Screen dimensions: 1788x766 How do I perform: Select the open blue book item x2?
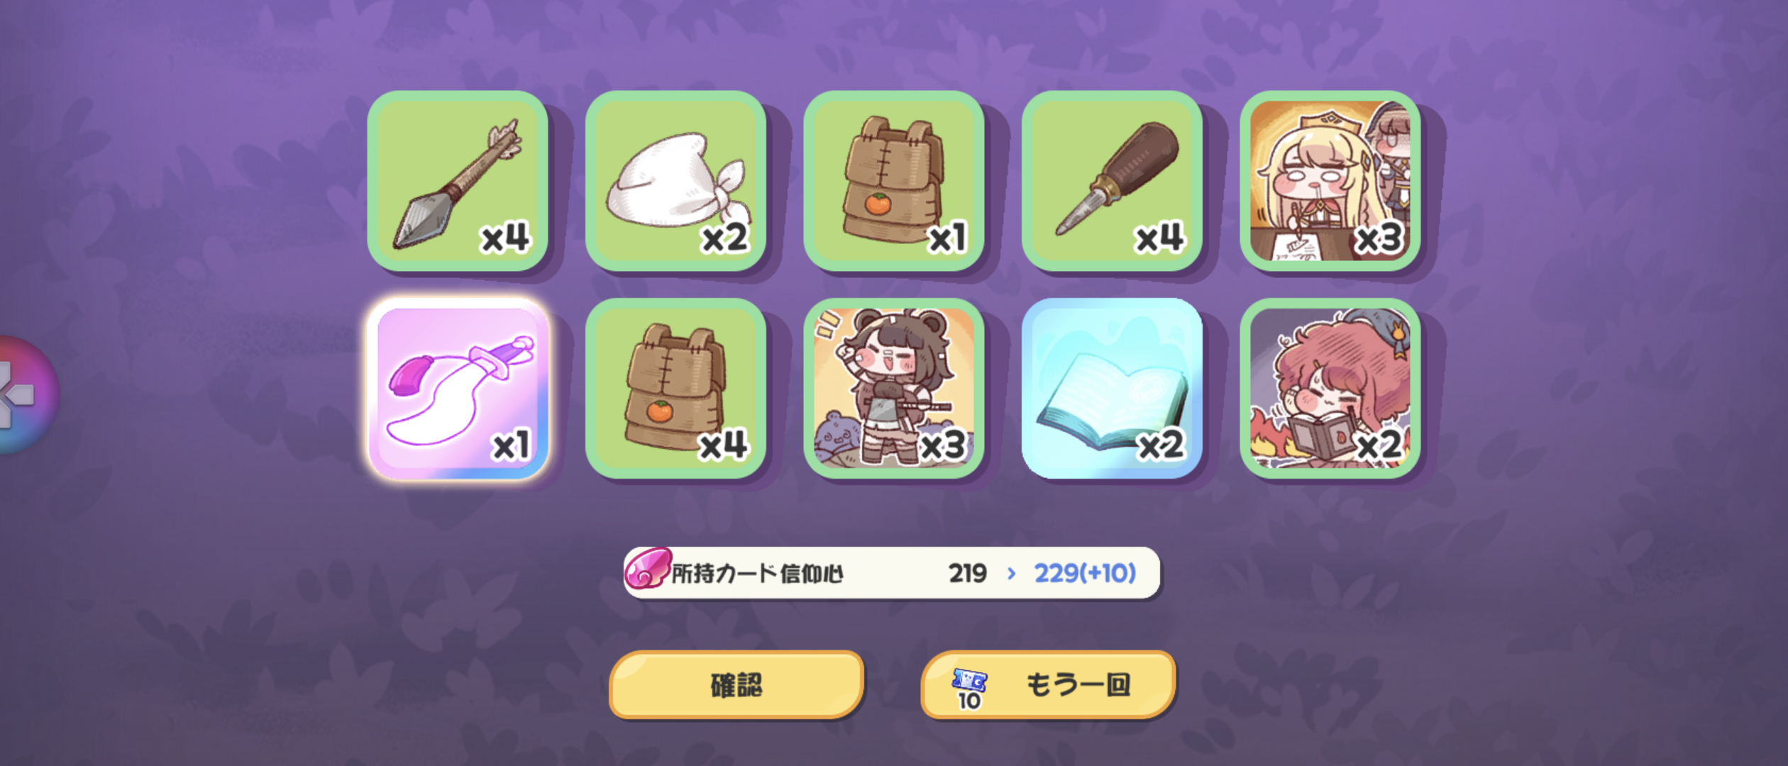coord(1112,389)
